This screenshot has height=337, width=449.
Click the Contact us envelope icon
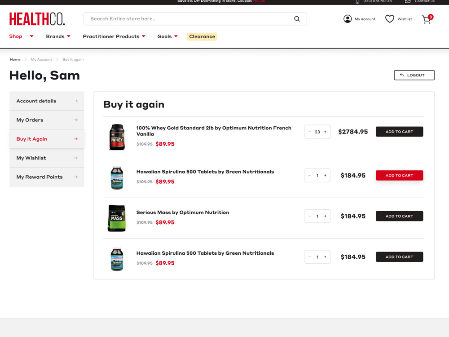click(408, 1)
